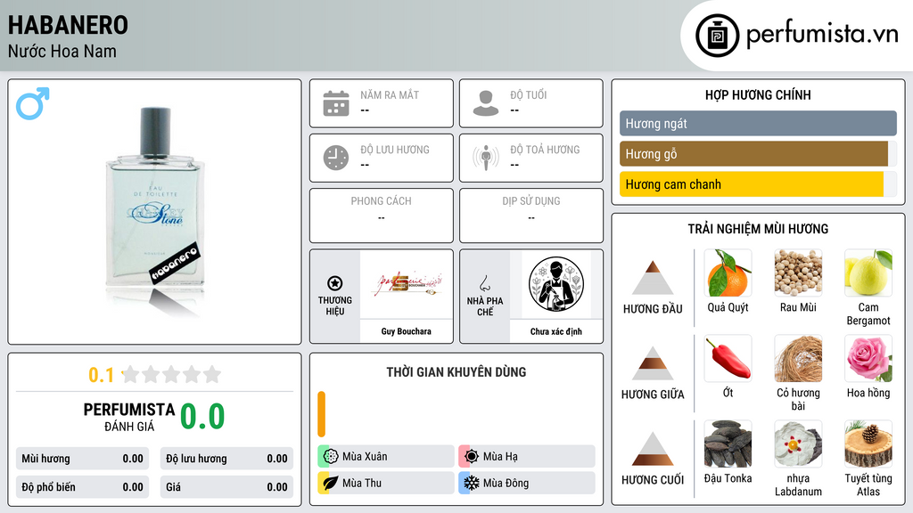Click the Mùi hương score row
Screen dimensions: 913x513
pos(83,459)
